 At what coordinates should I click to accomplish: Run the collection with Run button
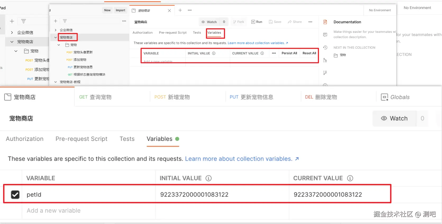coord(257,22)
